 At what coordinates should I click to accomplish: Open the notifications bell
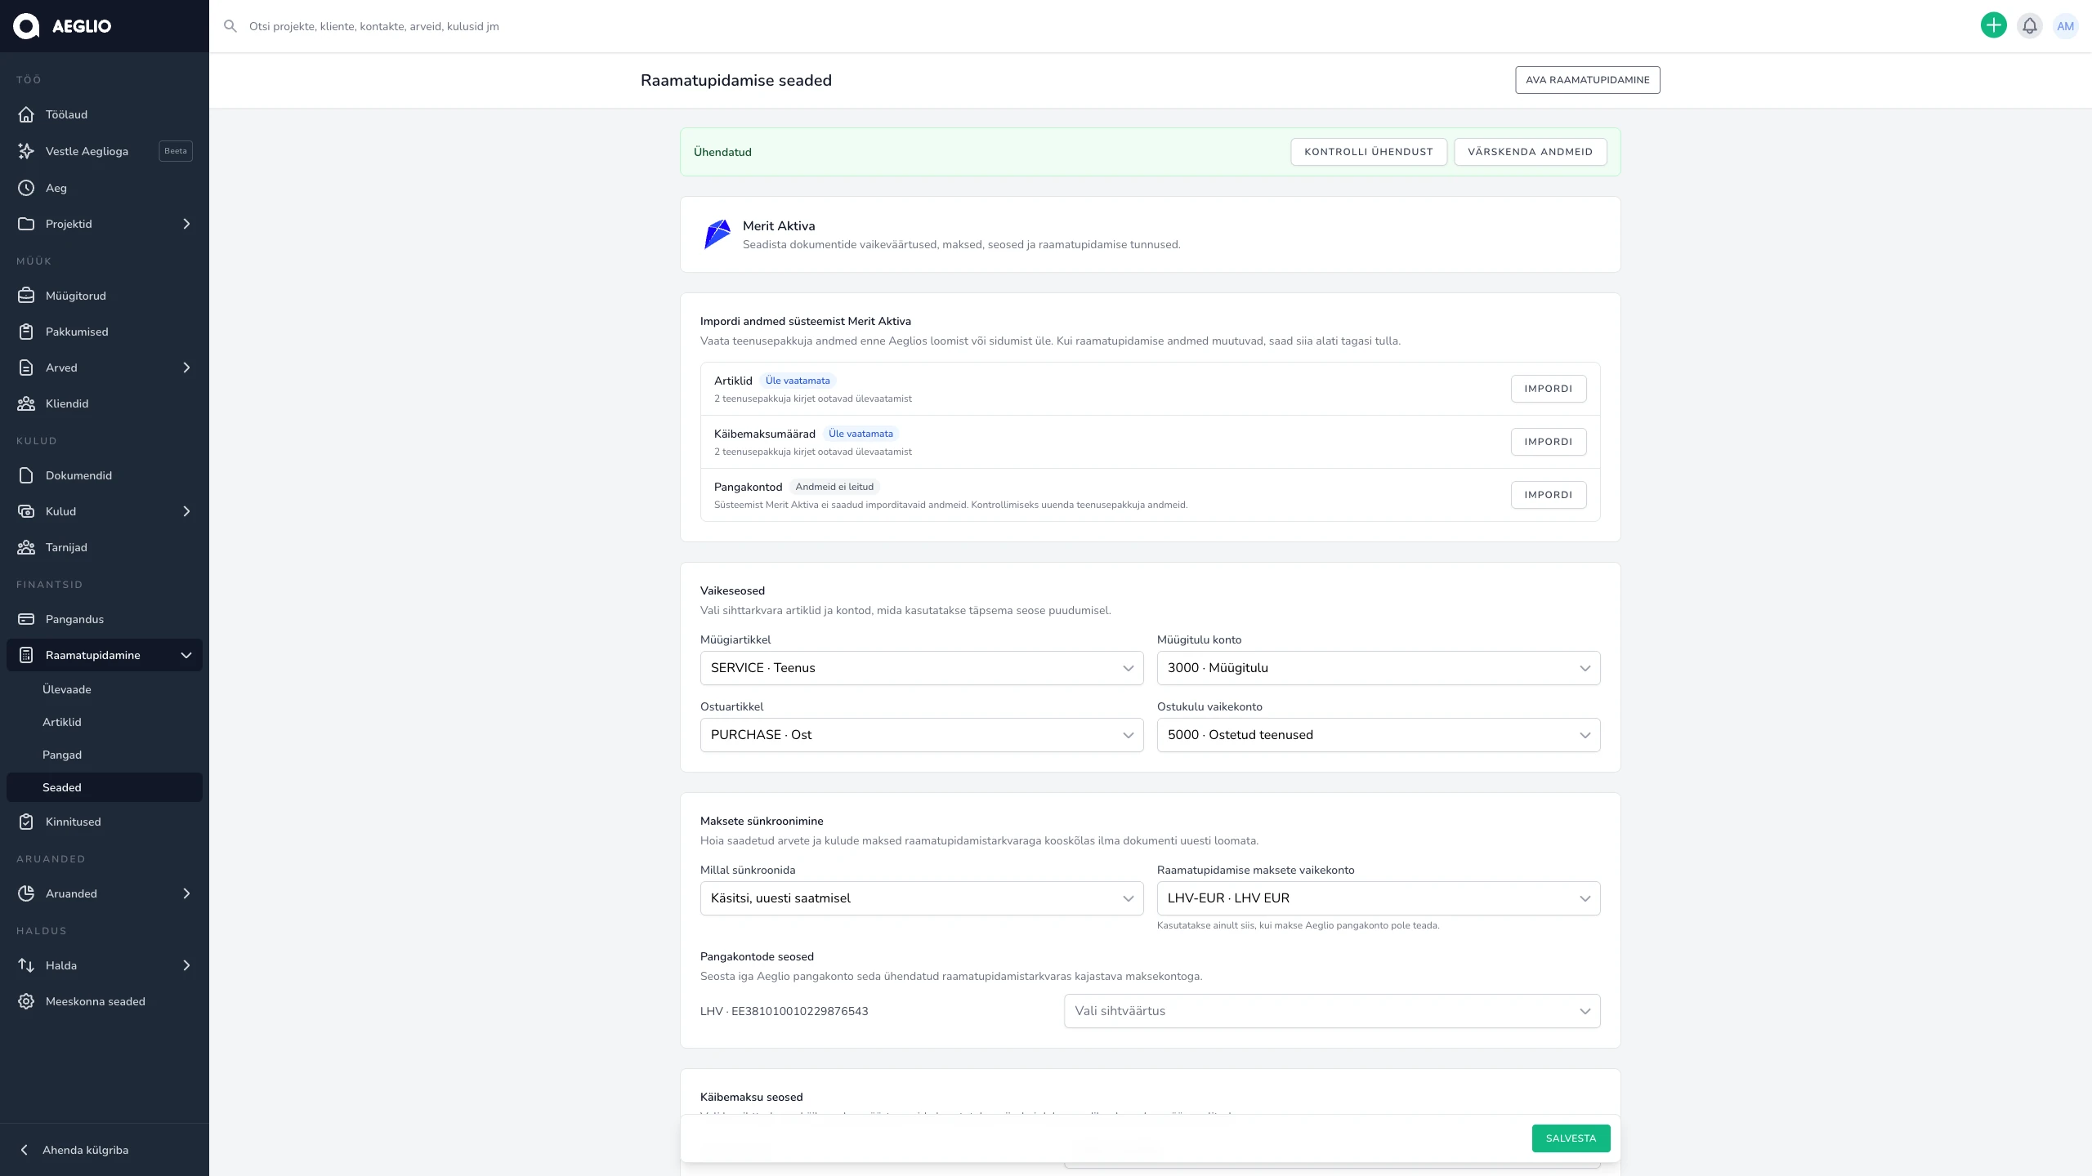[2030, 26]
